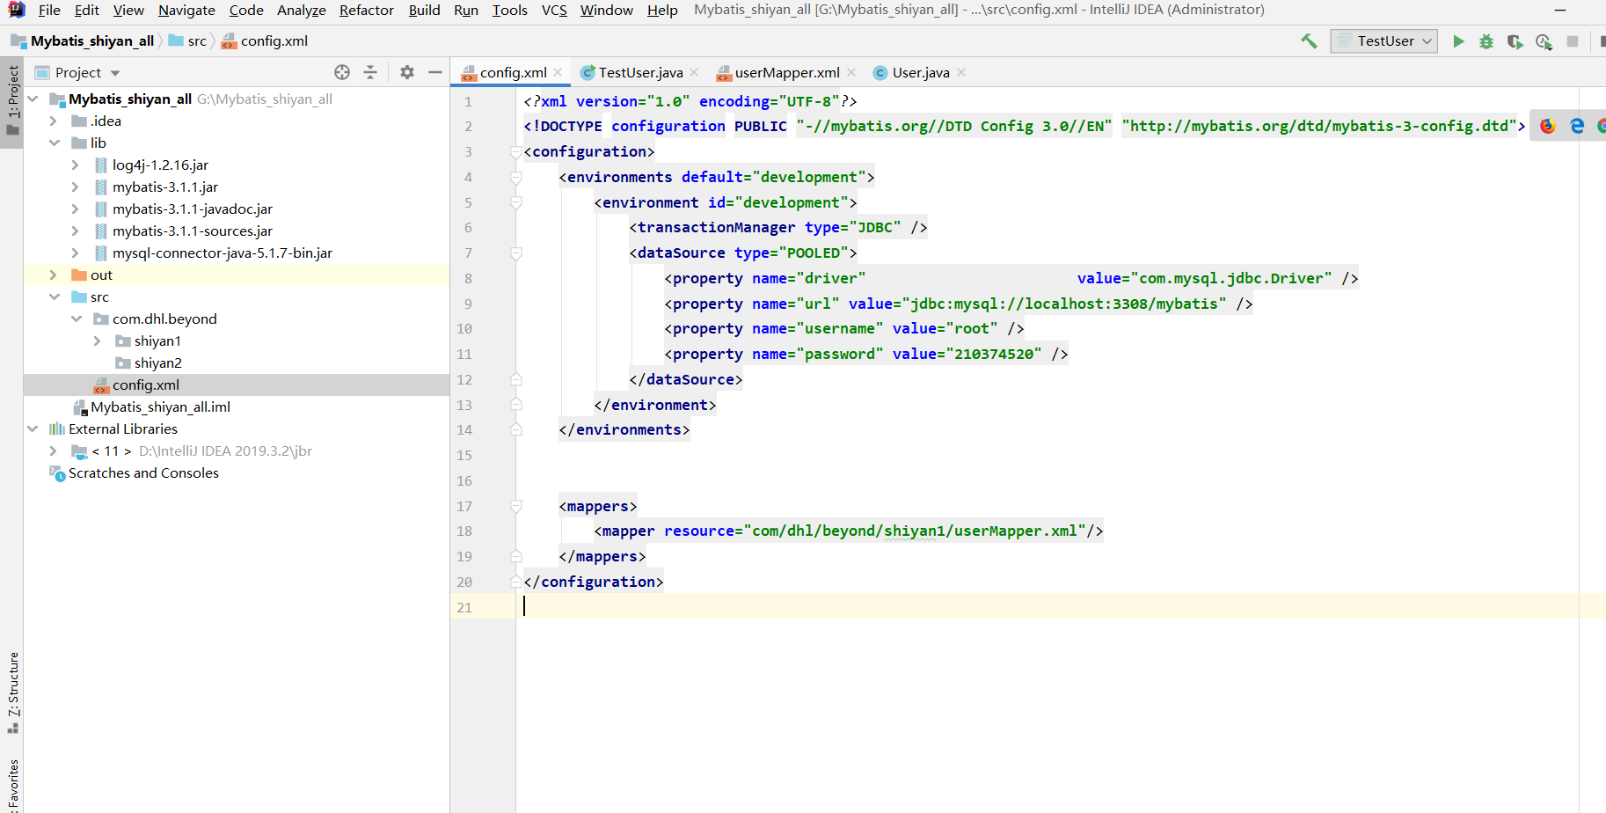Place cursor on empty line 21
This screenshot has width=1606, height=813.
coord(1060,606)
